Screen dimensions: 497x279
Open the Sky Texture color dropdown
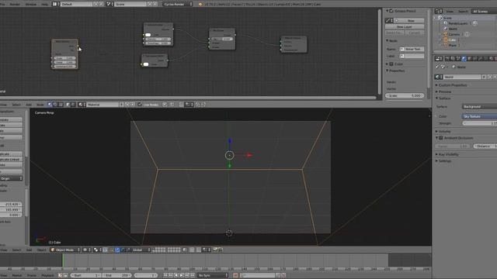coord(479,116)
